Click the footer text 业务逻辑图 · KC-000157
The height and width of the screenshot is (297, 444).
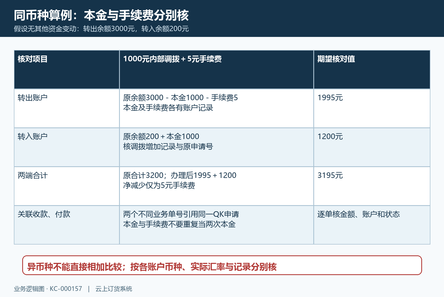coord(48,289)
